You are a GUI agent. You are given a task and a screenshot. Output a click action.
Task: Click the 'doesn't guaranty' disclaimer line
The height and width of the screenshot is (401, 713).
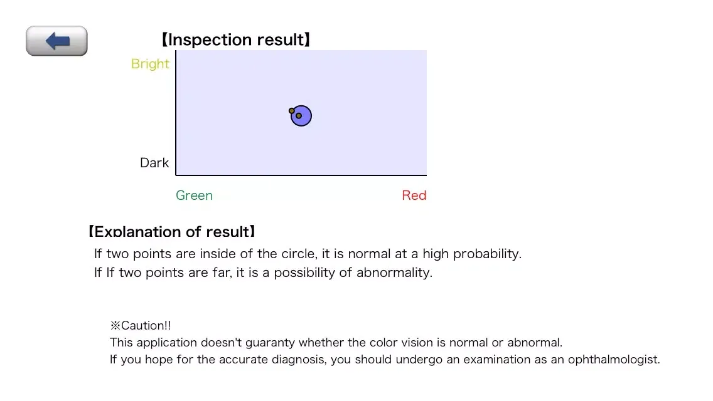(336, 343)
